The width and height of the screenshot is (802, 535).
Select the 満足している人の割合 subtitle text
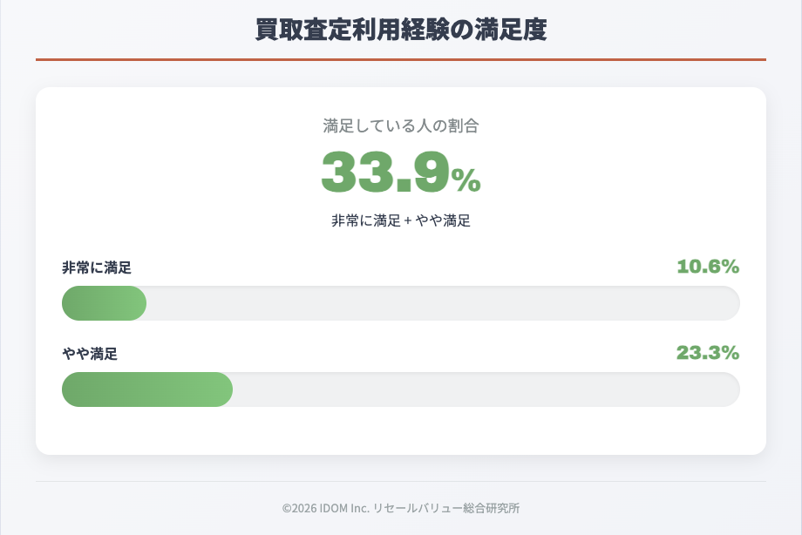[401, 125]
